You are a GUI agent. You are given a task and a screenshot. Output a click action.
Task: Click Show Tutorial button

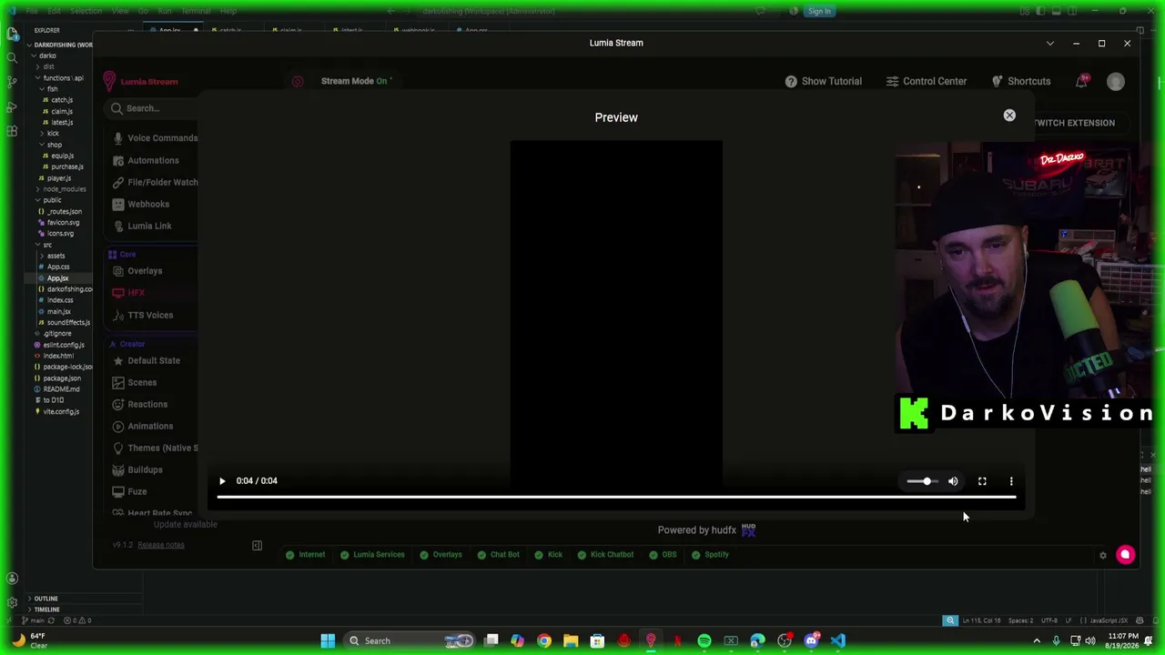click(x=824, y=81)
